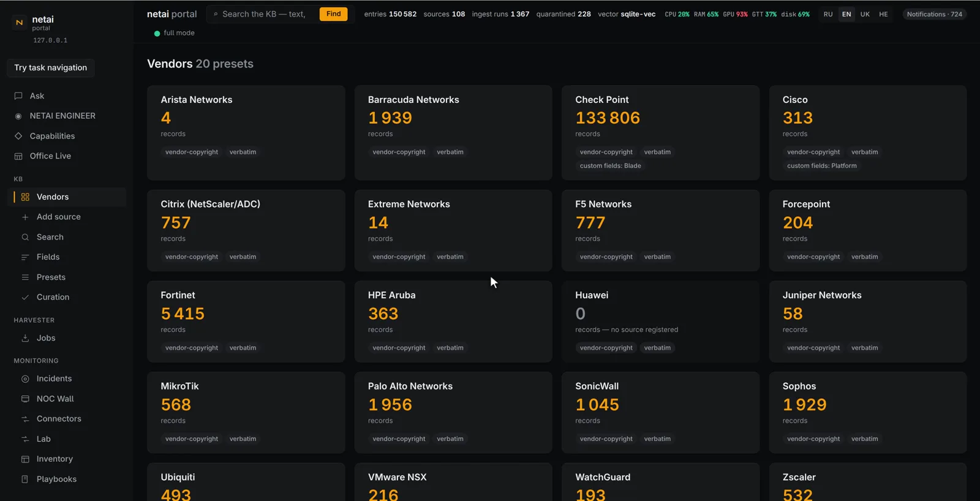Viewport: 980px width, 501px height.
Task: Open the Capabilities page
Action: click(x=66, y=136)
